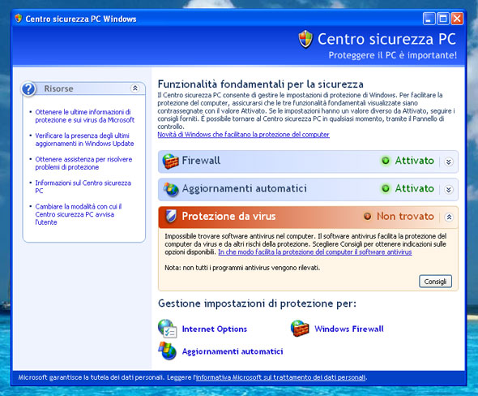
Task: Maximize the Centro sicurezza PC window
Action: point(443,19)
